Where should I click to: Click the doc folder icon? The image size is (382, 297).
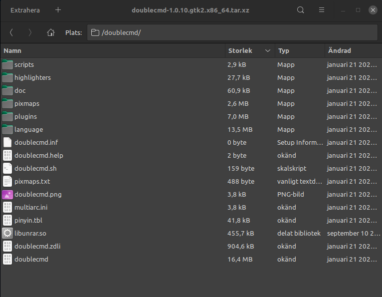7,90
